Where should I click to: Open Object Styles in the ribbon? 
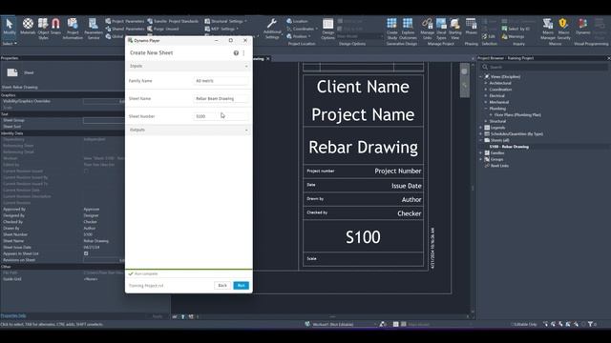coord(43,28)
